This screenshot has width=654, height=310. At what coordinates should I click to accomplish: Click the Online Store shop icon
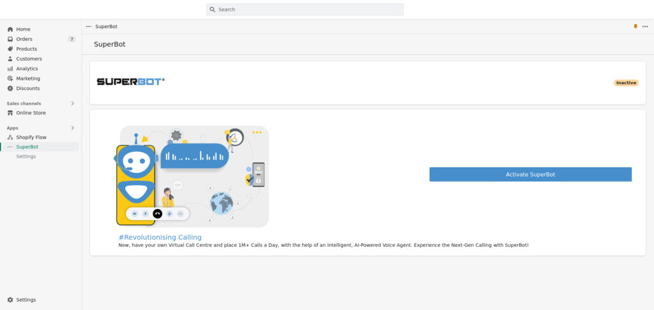tap(10, 113)
